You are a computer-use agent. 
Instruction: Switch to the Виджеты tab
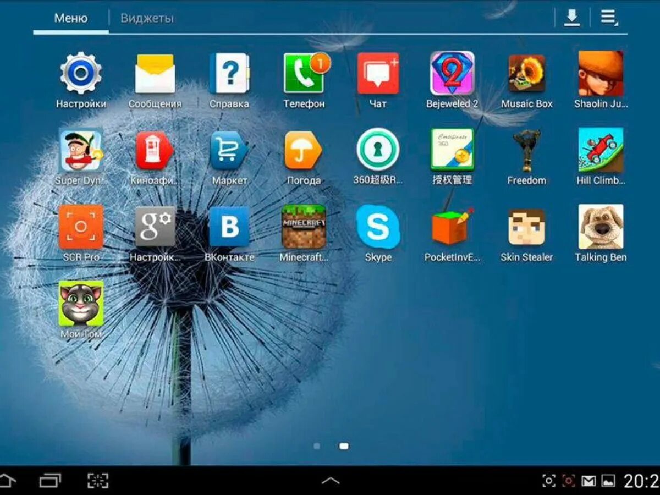pyautogui.click(x=147, y=18)
